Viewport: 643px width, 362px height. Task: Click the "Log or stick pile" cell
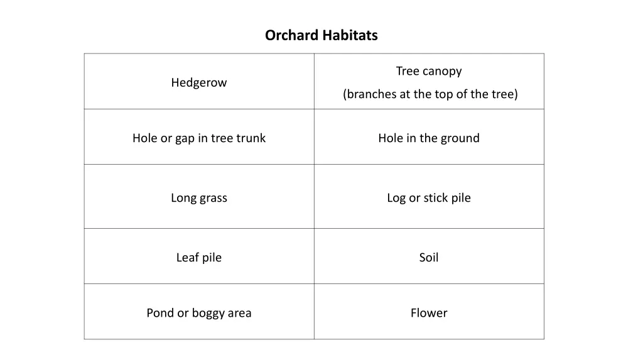[429, 198]
